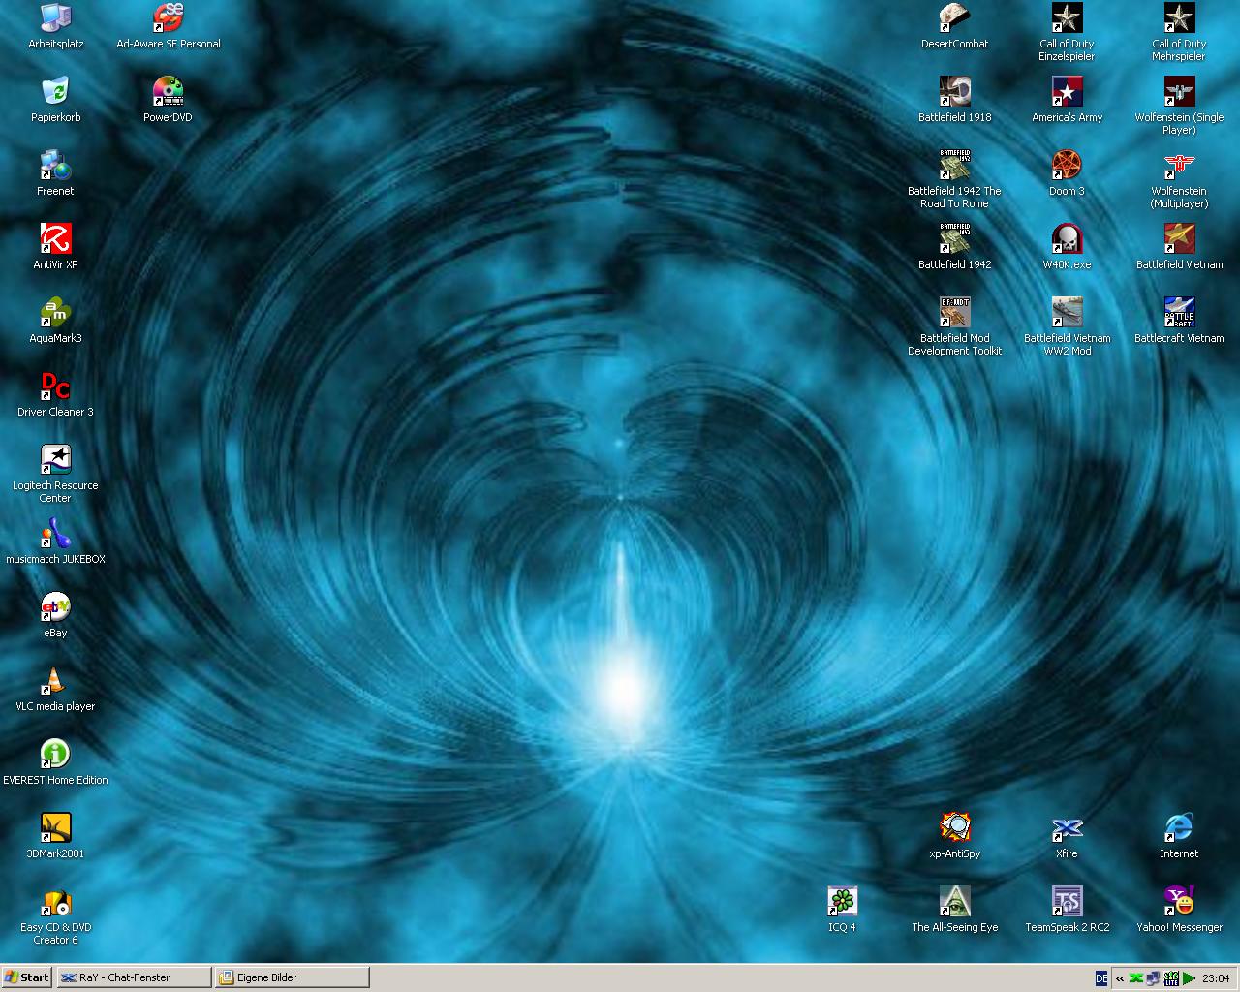Click the PowerDVD desktop icon

(168, 93)
